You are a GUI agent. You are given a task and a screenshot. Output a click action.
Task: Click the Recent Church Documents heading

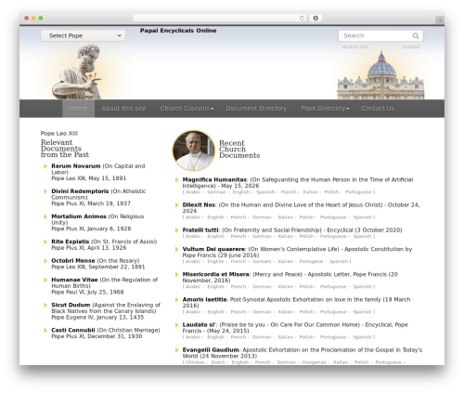(239, 150)
